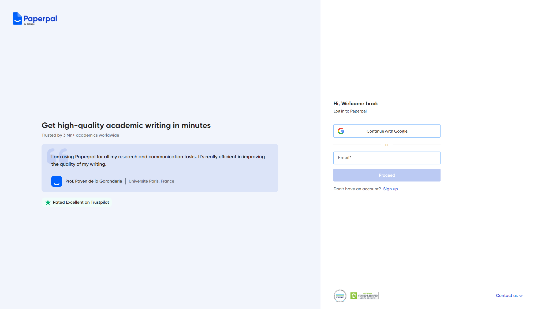The width and height of the screenshot is (533, 309).
Task: Open the Contact us menu label
Action: (506, 296)
